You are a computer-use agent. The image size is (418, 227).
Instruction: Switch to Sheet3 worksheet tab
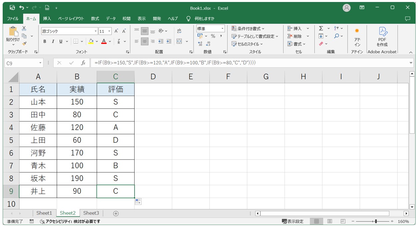[x=91, y=213]
